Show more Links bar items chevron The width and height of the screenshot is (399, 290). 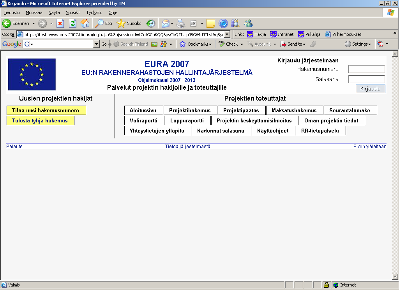click(395, 33)
